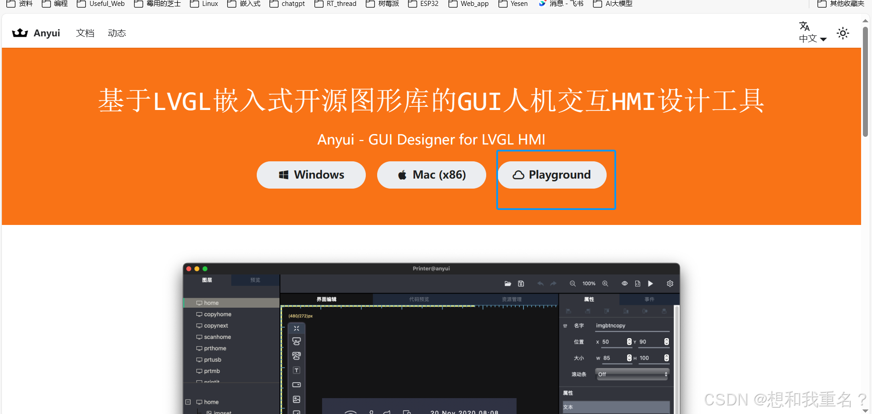Select the button widget tool
This screenshot has width=872, height=414.
pos(296,341)
